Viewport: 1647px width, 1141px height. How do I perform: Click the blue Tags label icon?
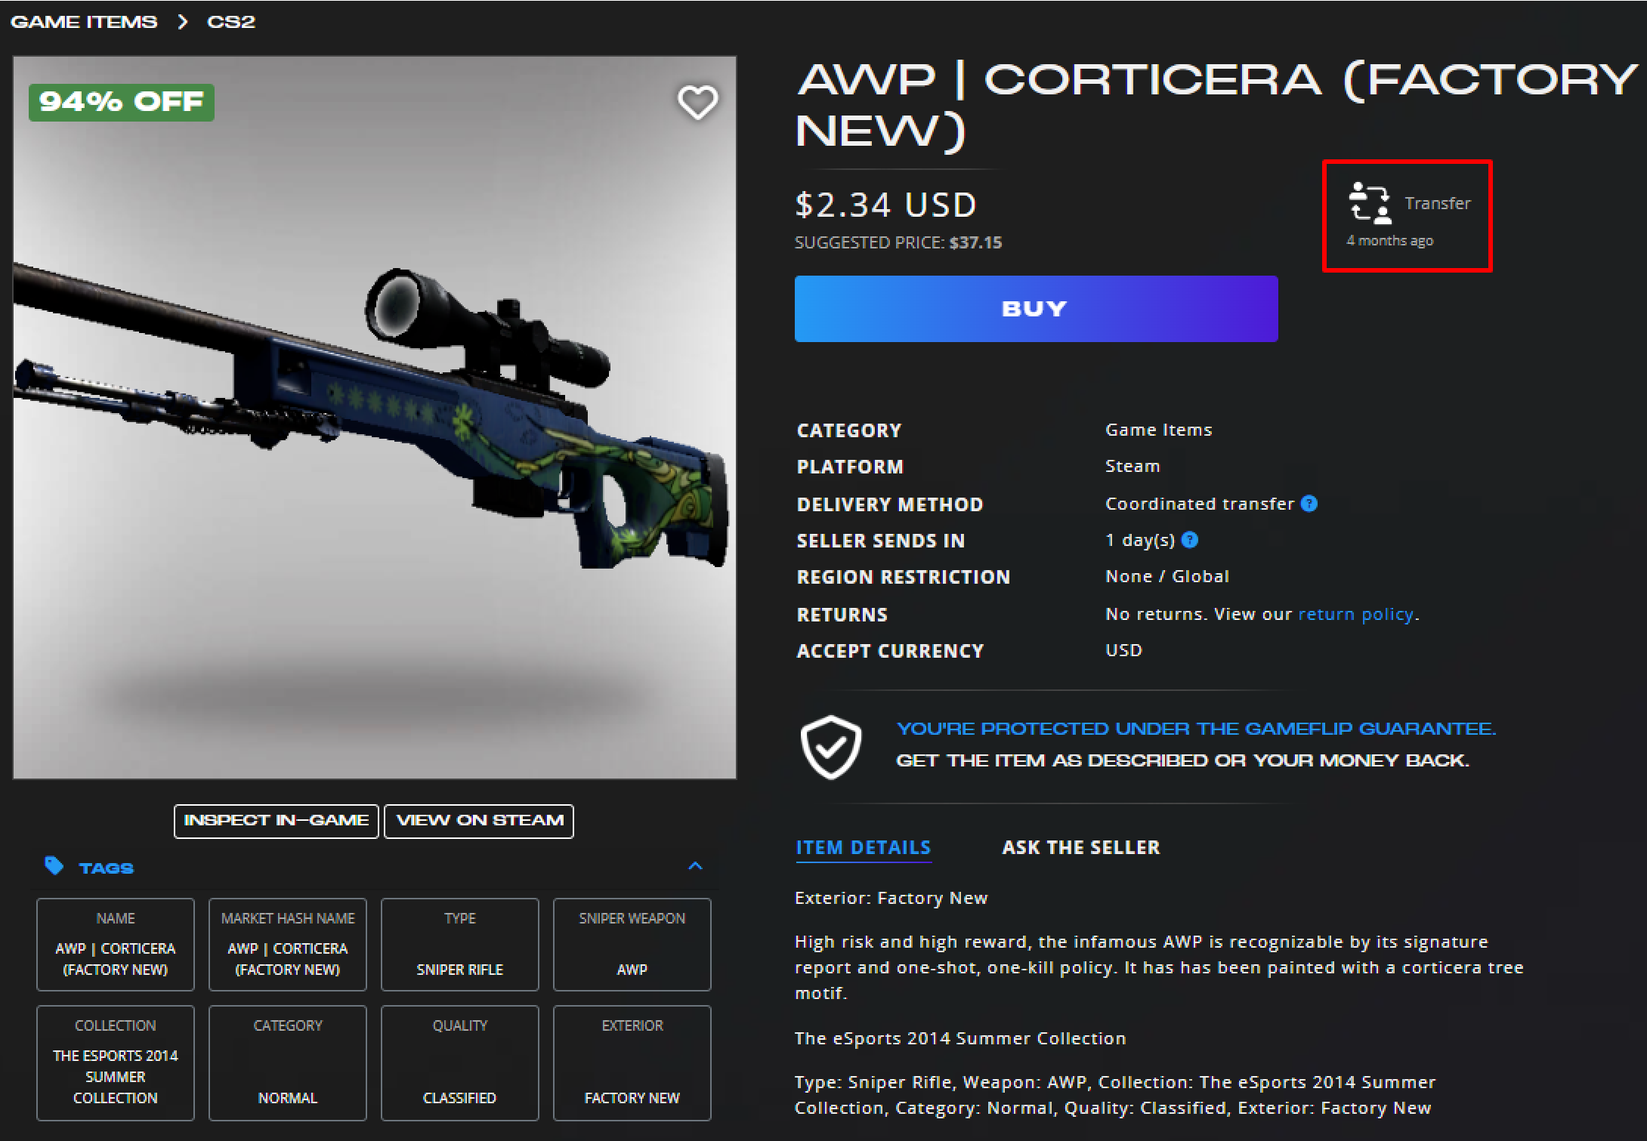(54, 865)
